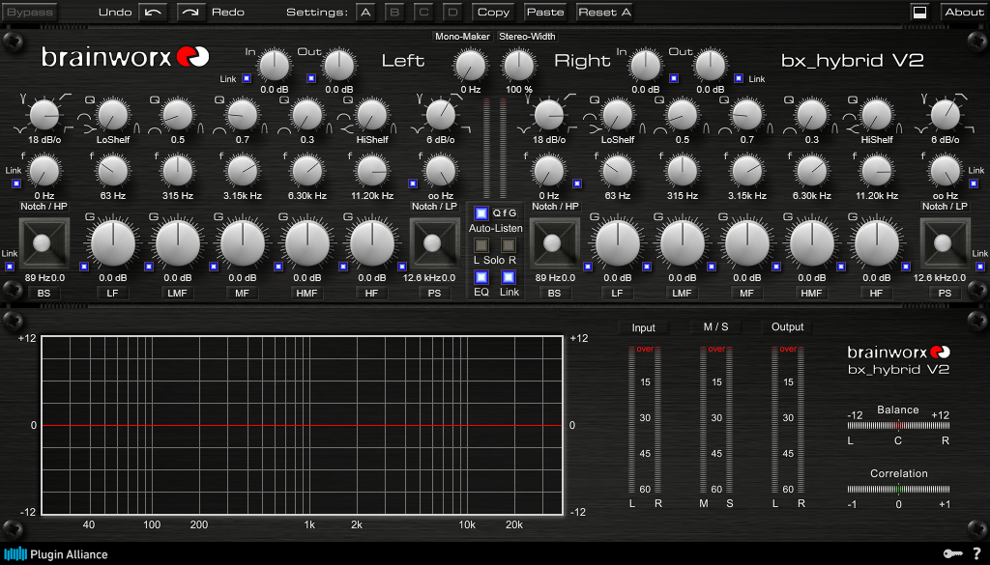Click the Left 63 Hz frequency knob
The image size is (990, 565).
(113, 171)
